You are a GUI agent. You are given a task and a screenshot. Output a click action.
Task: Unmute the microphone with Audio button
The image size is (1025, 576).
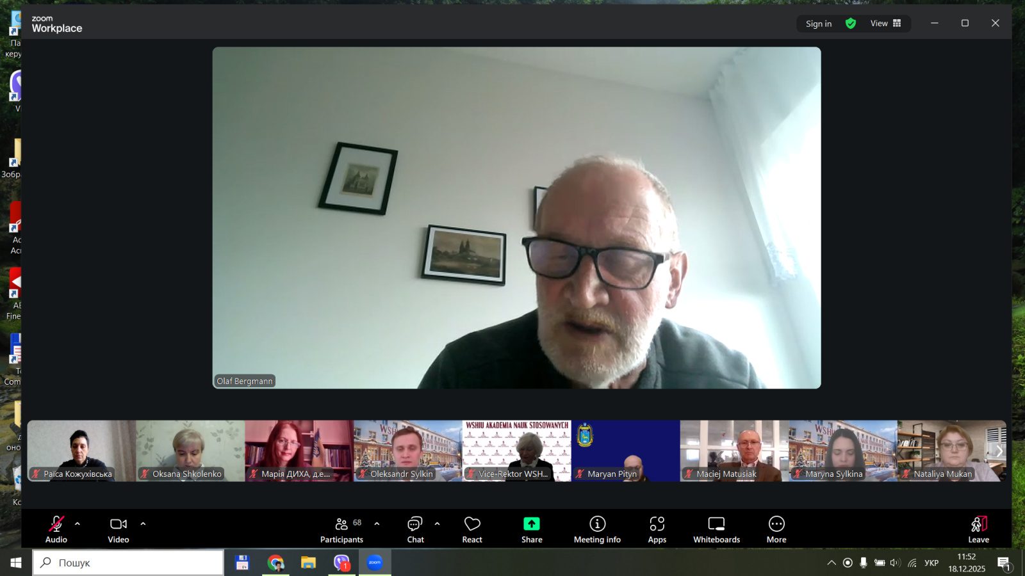click(56, 530)
